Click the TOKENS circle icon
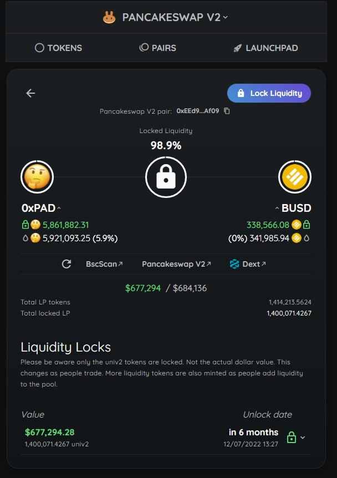337x478 pixels. tap(39, 48)
